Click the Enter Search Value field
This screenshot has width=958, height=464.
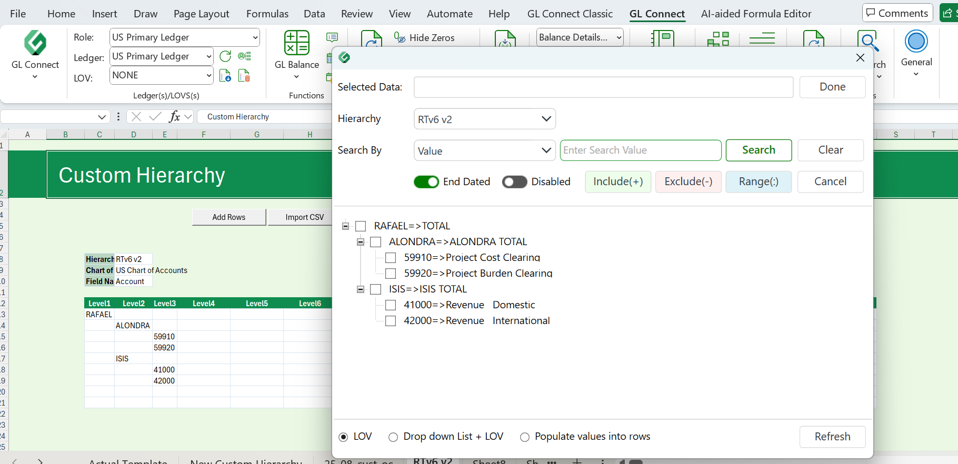[x=640, y=150]
